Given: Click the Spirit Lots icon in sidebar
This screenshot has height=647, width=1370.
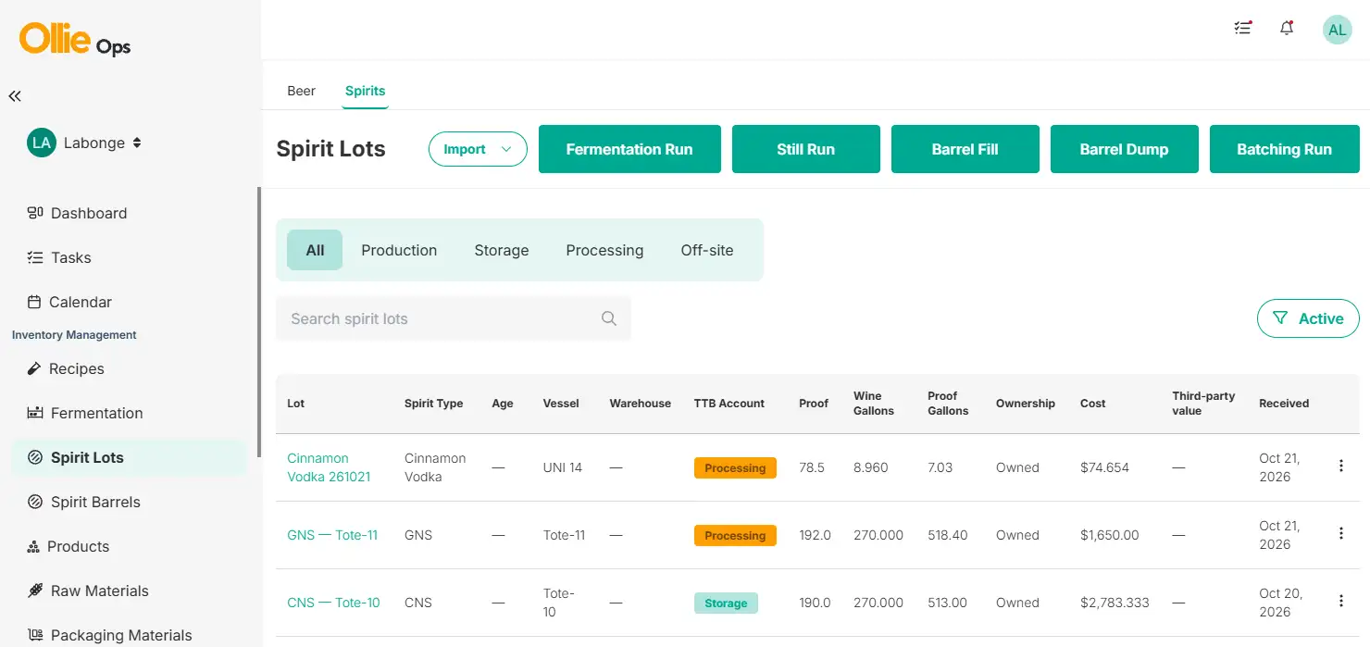Looking at the screenshot, I should pyautogui.click(x=35, y=457).
